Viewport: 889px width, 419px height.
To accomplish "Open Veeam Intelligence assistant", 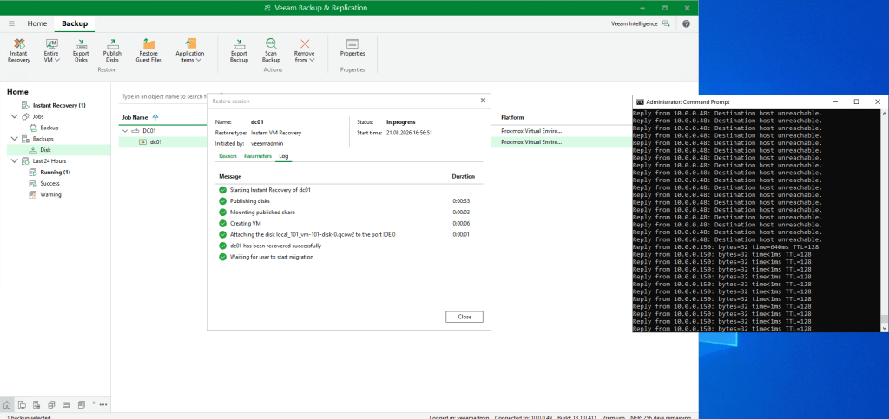I will point(641,23).
